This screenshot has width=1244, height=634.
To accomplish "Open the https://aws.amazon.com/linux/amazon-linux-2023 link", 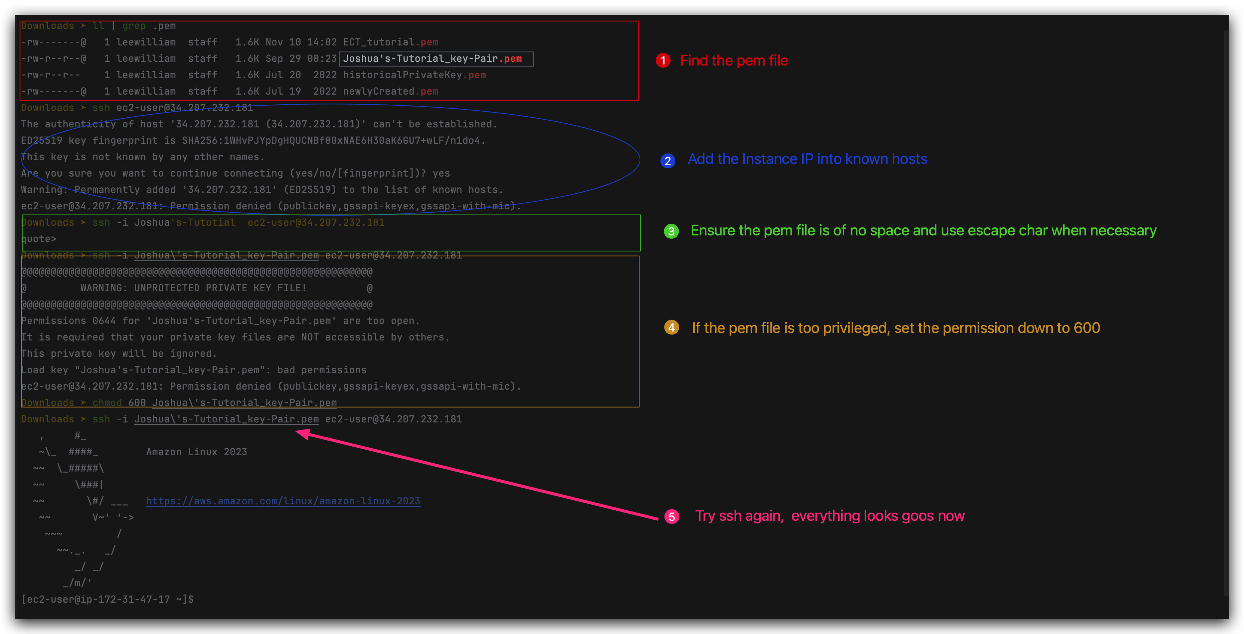I will point(283,501).
